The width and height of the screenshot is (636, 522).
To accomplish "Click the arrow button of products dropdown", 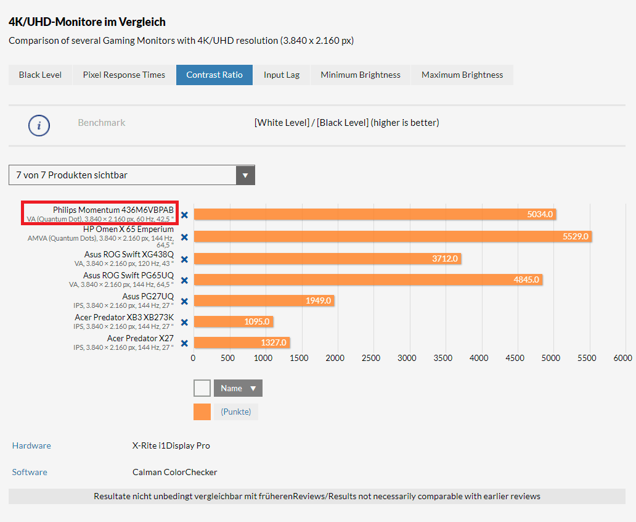I will pos(245,175).
